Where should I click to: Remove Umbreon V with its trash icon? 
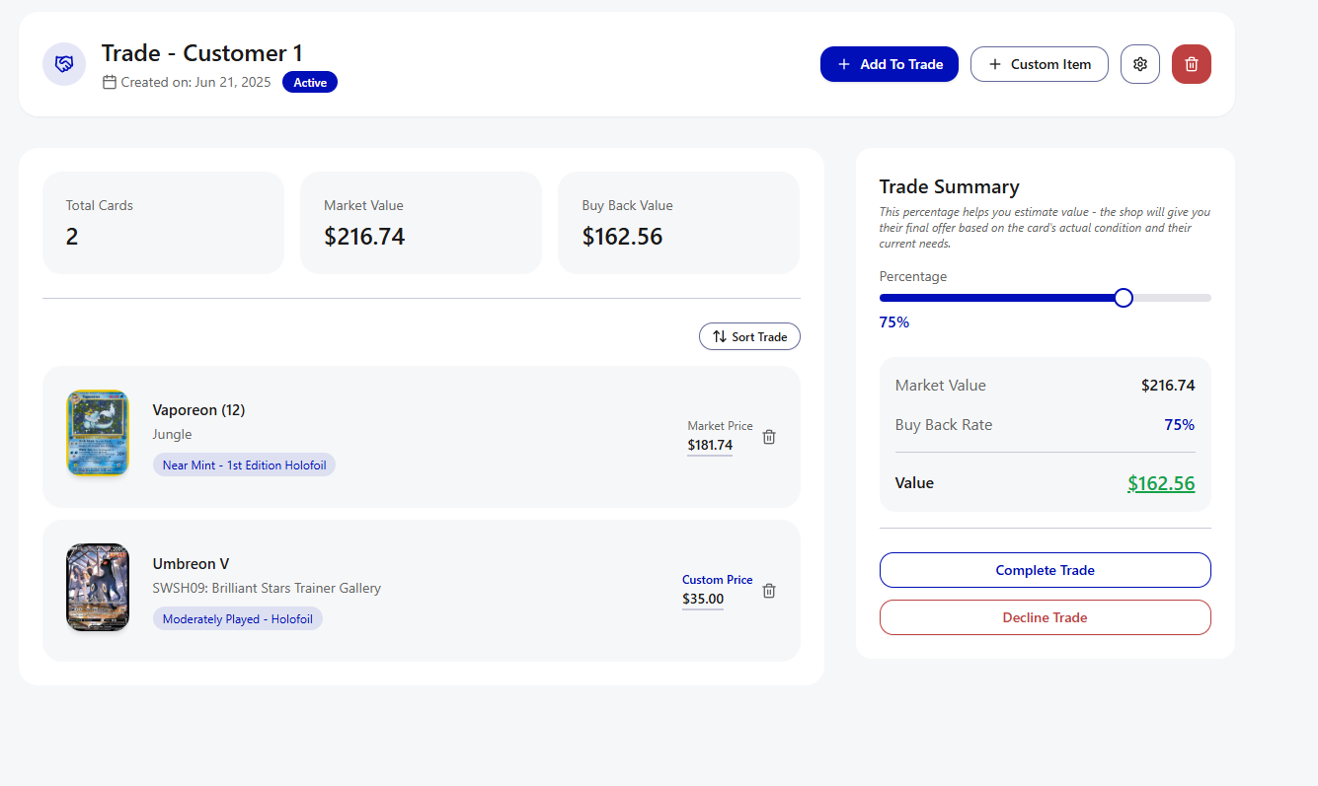[769, 591]
